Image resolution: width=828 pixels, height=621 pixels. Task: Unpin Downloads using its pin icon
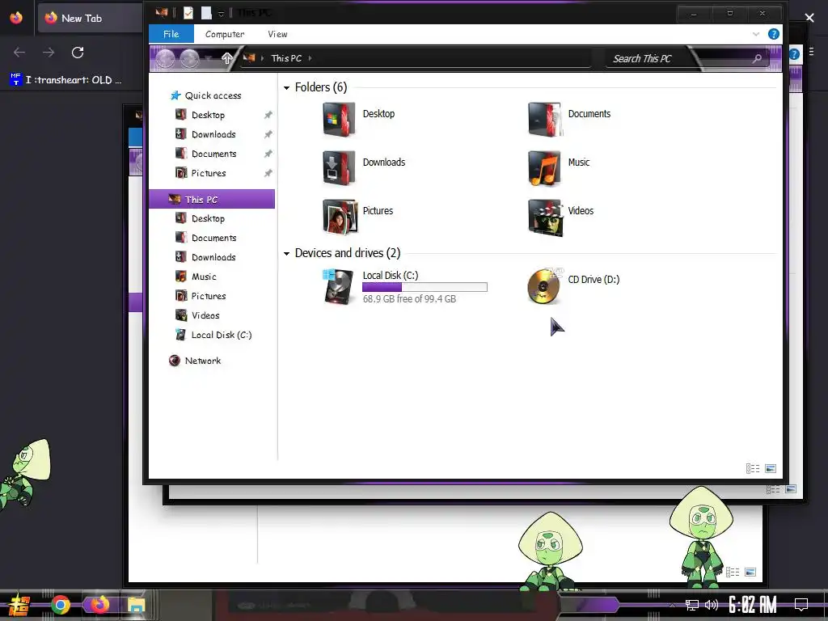coord(268,134)
